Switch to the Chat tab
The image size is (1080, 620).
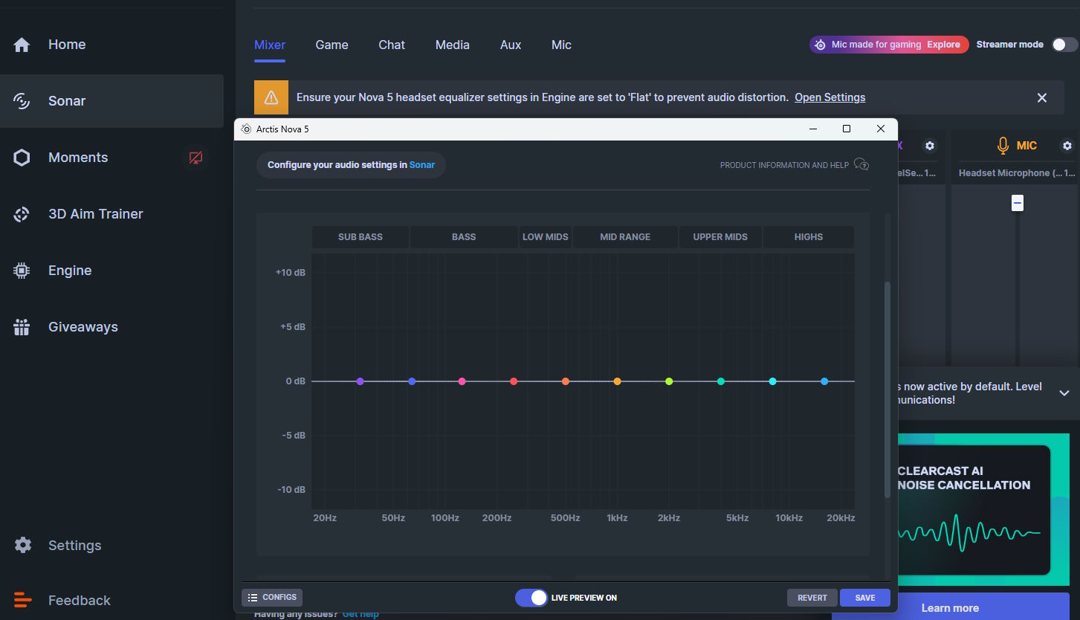tap(392, 45)
